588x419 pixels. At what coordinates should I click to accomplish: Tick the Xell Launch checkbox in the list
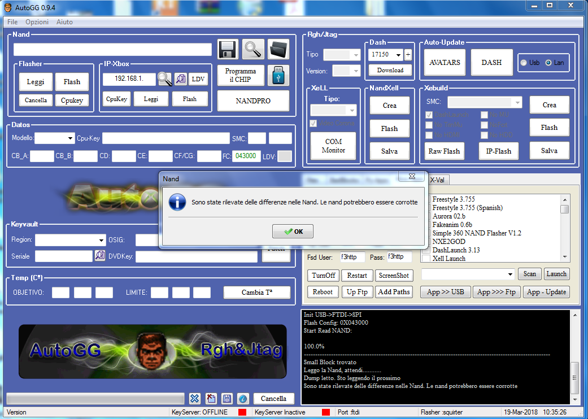coord(426,259)
